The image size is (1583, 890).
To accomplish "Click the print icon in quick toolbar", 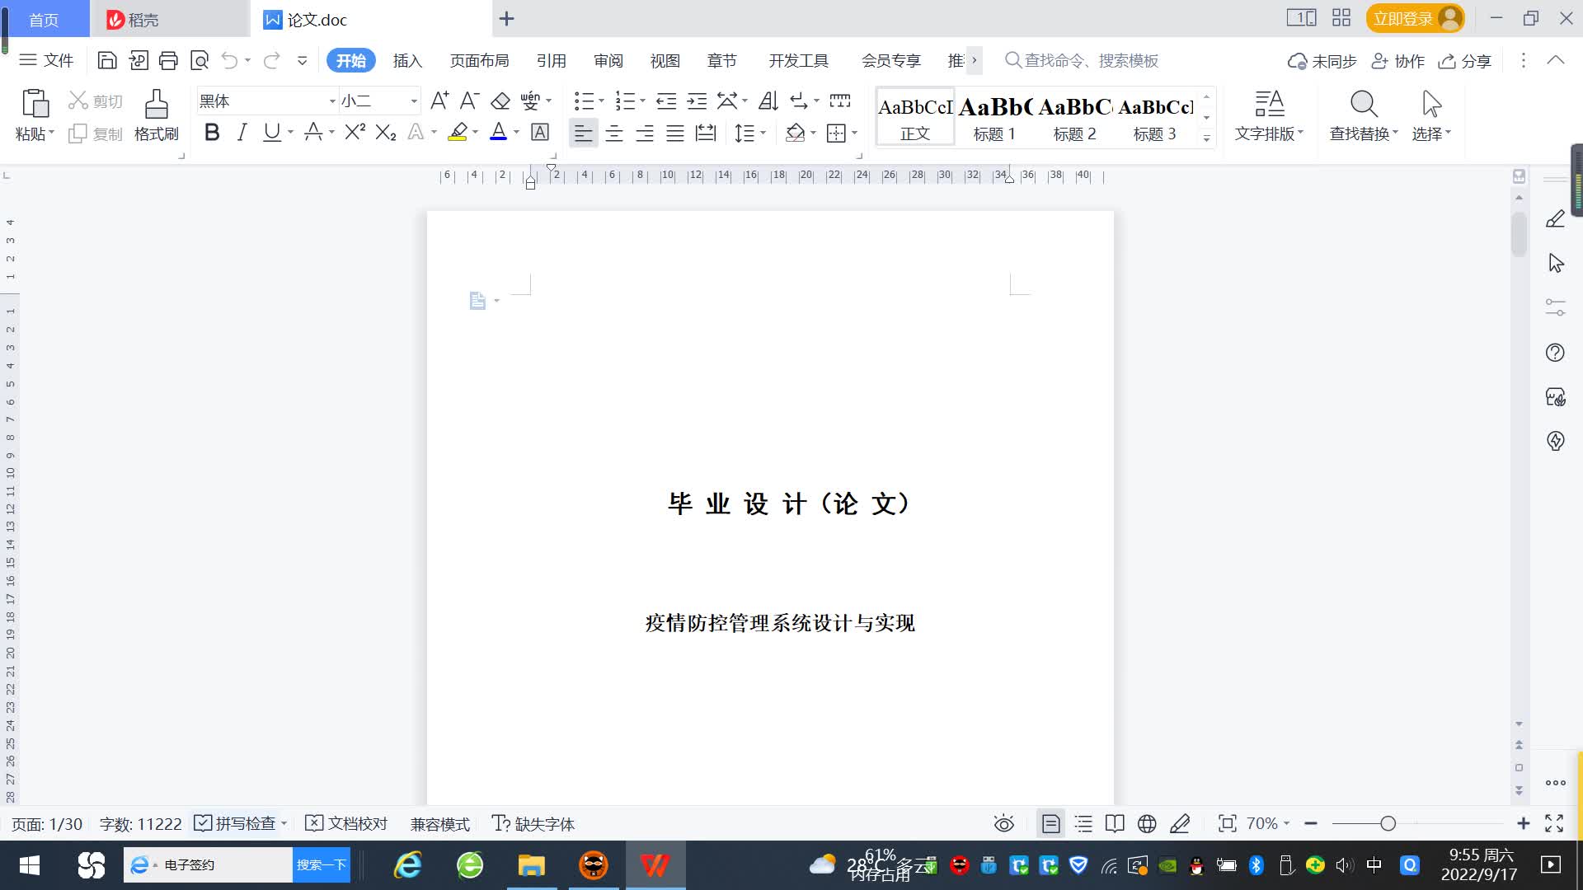I will click(168, 60).
